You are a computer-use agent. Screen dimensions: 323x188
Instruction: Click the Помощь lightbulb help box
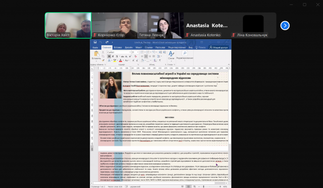pos(200,47)
